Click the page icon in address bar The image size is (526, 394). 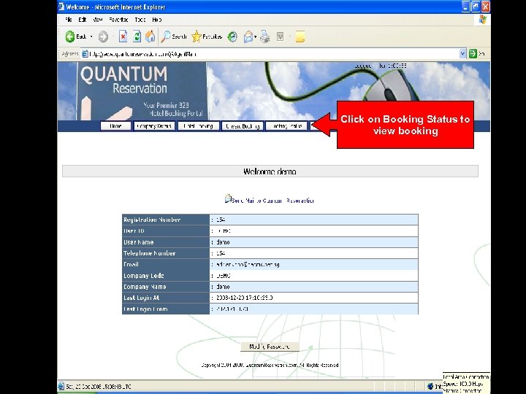tap(85, 53)
